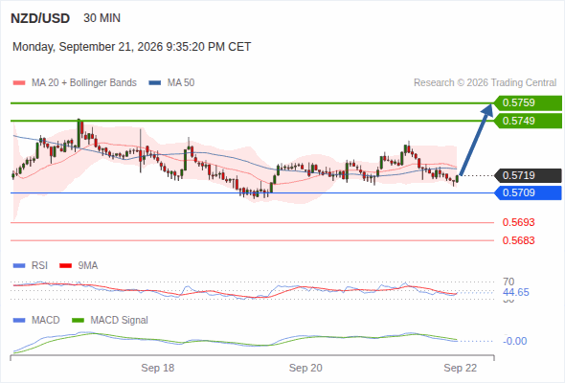Viewport: 565px width, 383px height.
Task: Click the MA 20 Bollinger Bands legend swatch
Action: pyautogui.click(x=19, y=83)
